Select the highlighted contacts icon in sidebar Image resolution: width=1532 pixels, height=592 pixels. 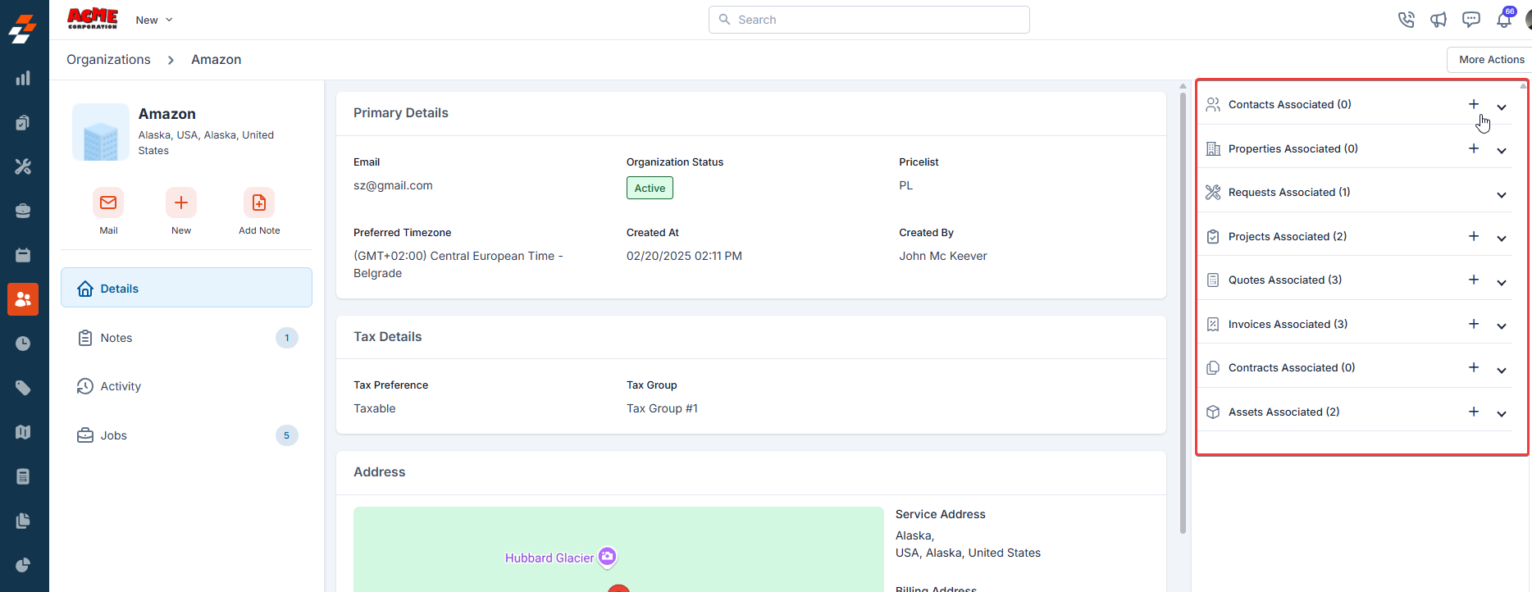click(23, 299)
